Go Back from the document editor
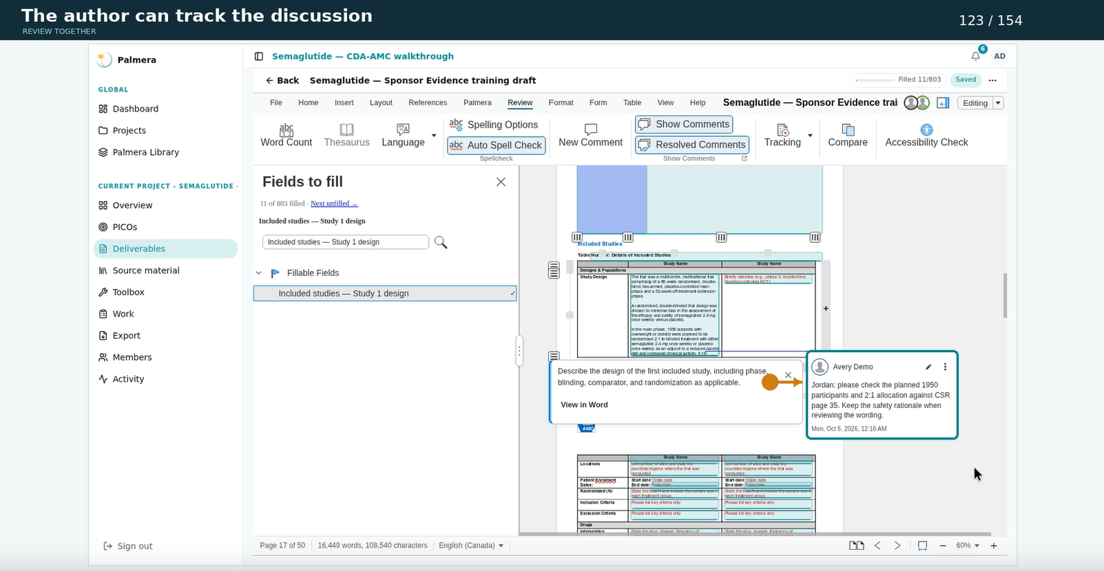Viewport: 1104px width, 571px height. pyautogui.click(x=282, y=80)
